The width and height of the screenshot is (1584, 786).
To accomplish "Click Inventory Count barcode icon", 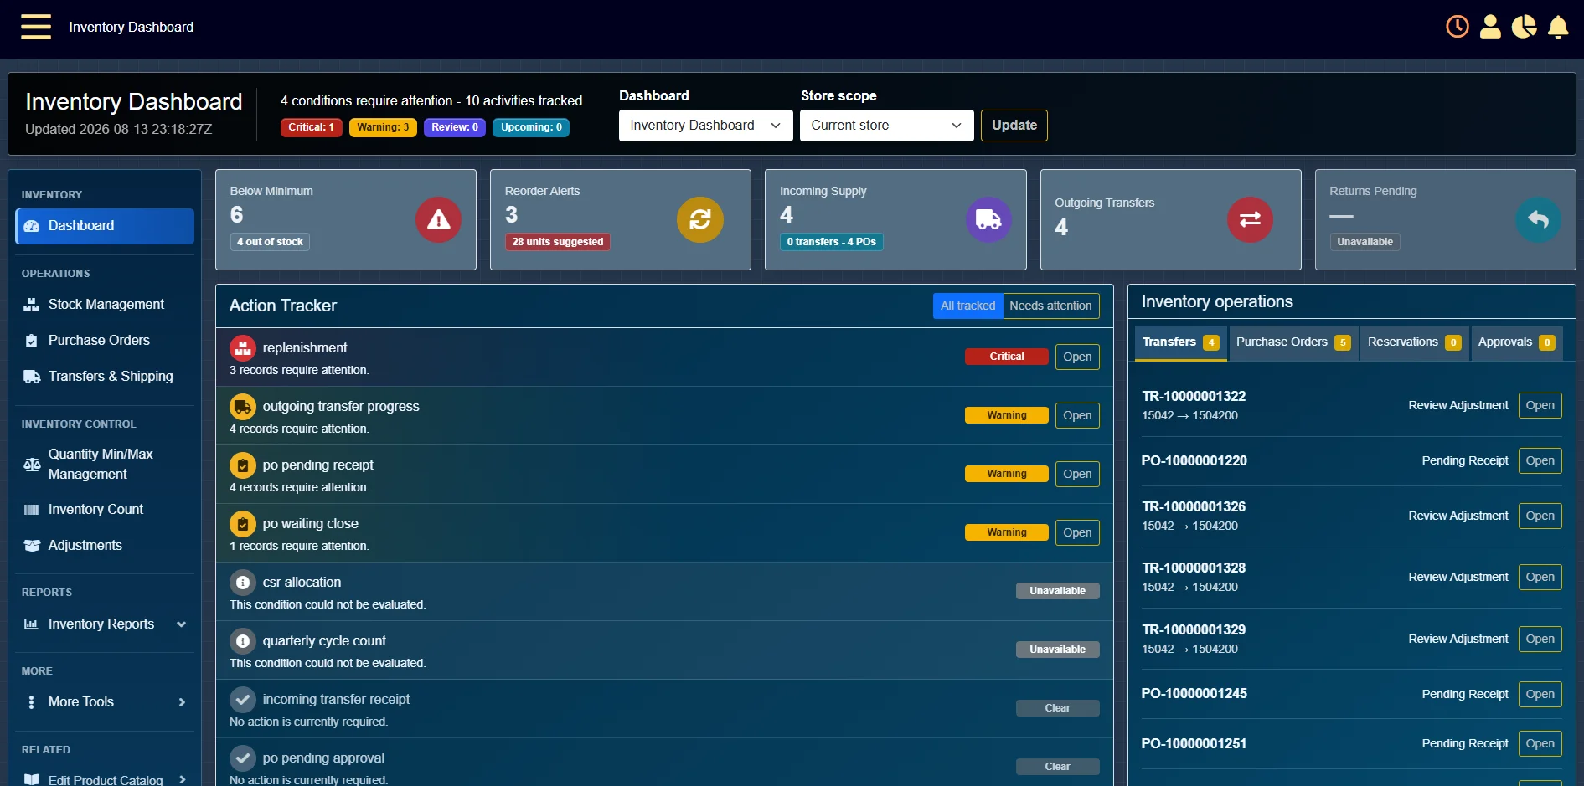I will point(32,510).
